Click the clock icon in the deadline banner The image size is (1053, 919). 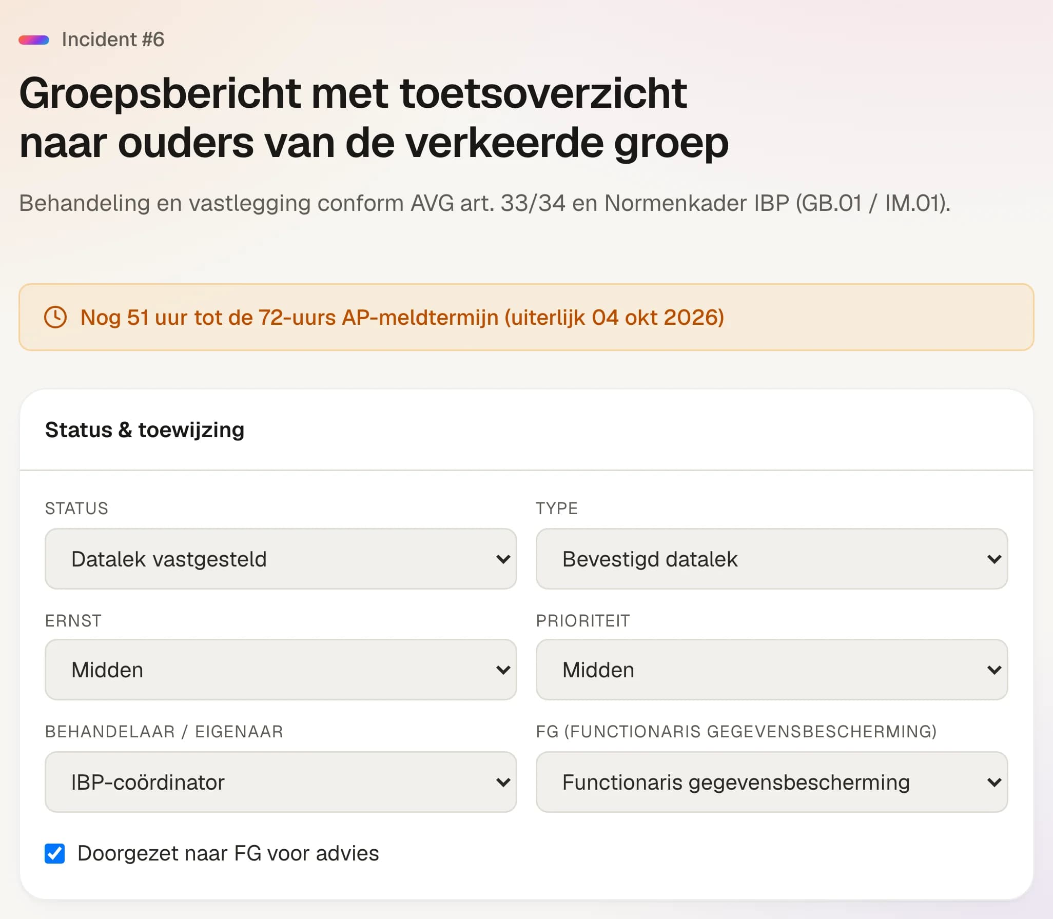click(x=55, y=317)
